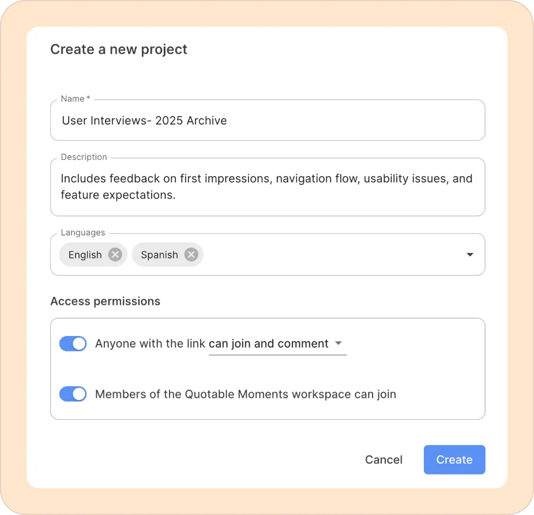Click the 'Anyone with the link' label text
534x515 pixels.
pyautogui.click(x=150, y=344)
